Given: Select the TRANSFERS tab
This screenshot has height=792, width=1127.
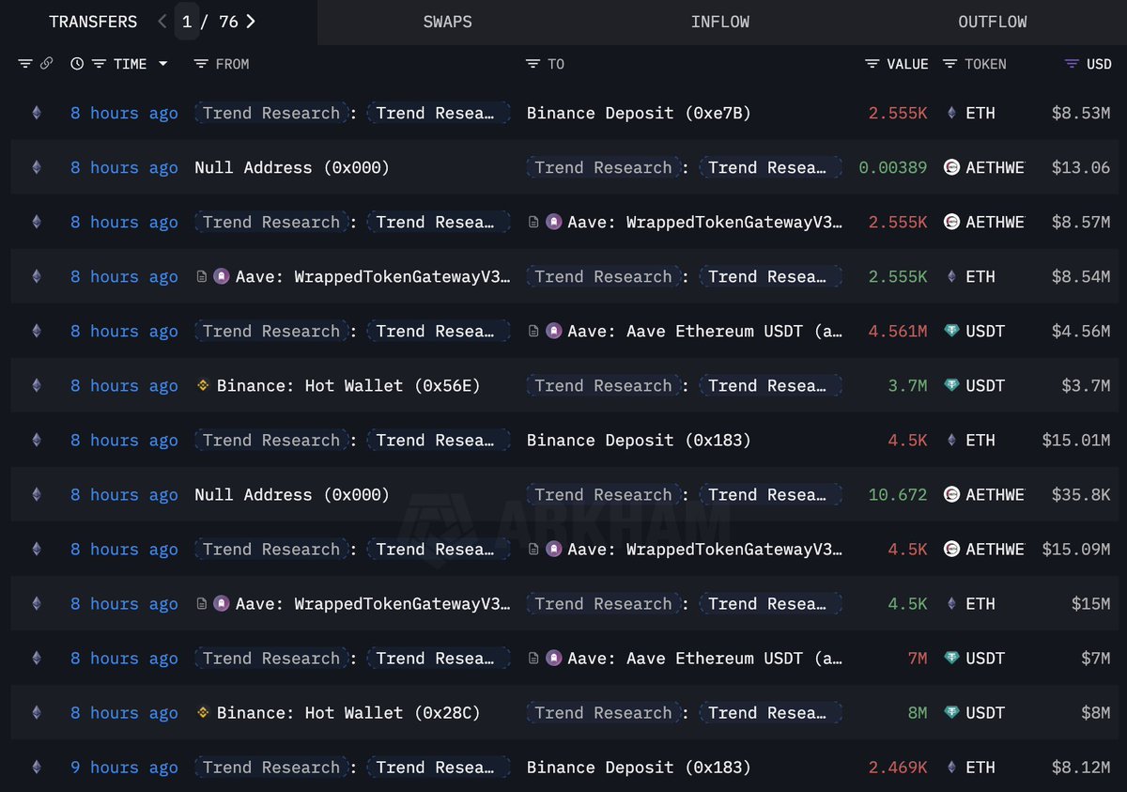Looking at the screenshot, I should (93, 22).
